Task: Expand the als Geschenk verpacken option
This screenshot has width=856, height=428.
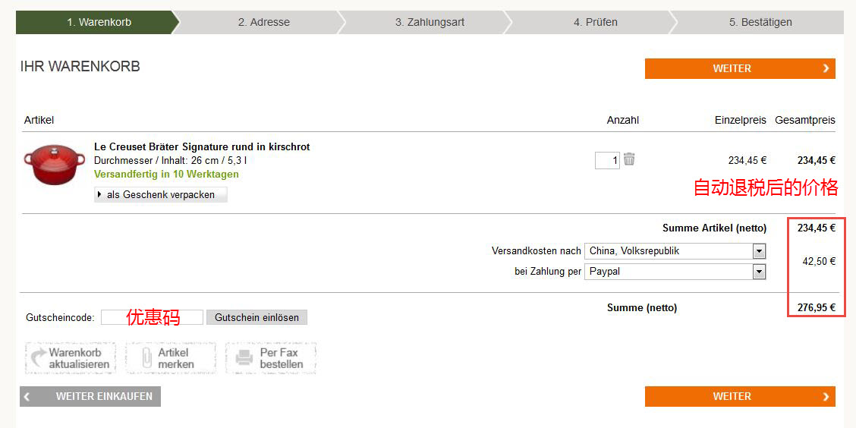Action: tap(161, 194)
